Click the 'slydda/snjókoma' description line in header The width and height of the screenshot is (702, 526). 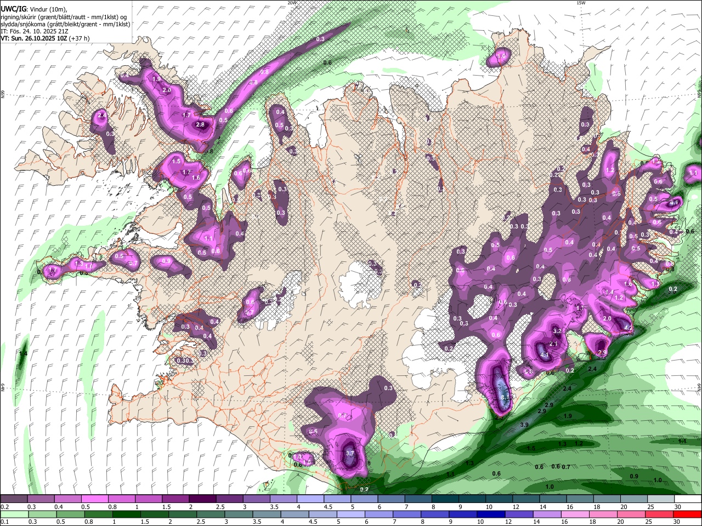(65, 24)
